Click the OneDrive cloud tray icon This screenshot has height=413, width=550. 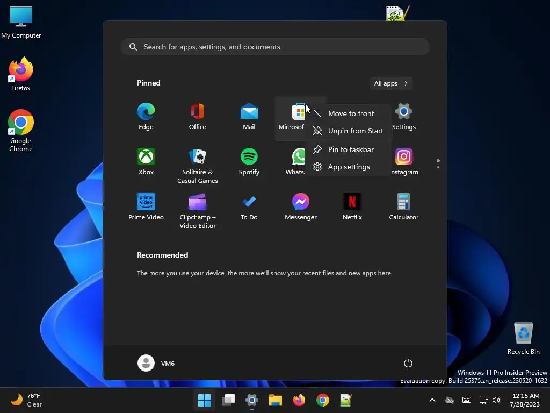coord(450,400)
